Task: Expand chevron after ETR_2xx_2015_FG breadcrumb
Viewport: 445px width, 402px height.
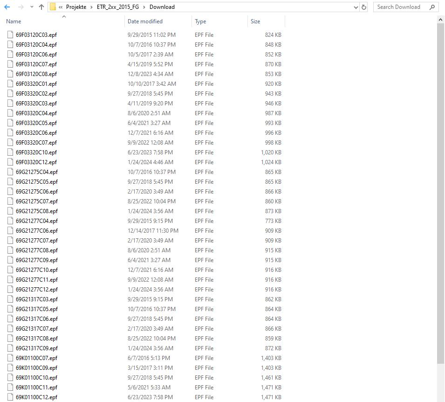Action: [x=144, y=7]
